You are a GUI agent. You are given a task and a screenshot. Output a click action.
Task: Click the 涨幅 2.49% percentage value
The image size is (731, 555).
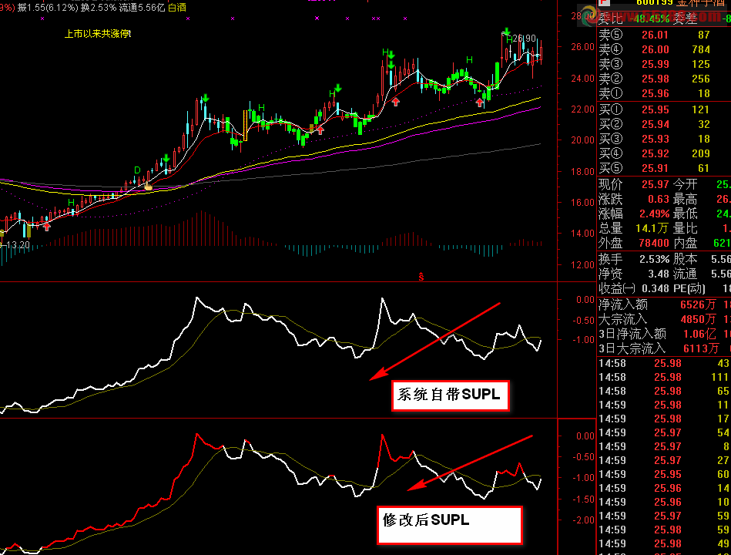click(654, 214)
